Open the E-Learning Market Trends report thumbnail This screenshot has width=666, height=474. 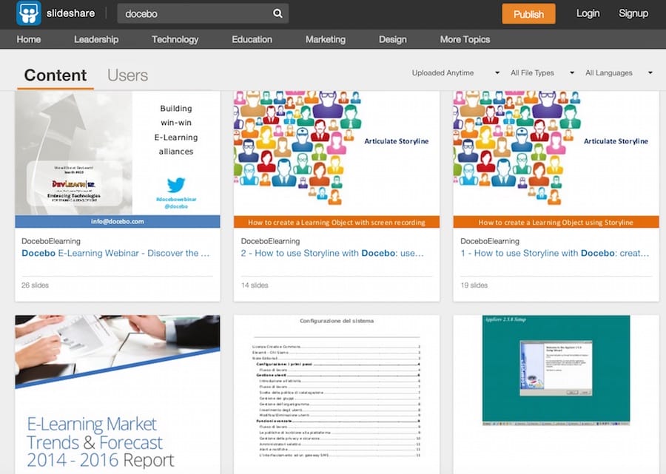(118, 394)
